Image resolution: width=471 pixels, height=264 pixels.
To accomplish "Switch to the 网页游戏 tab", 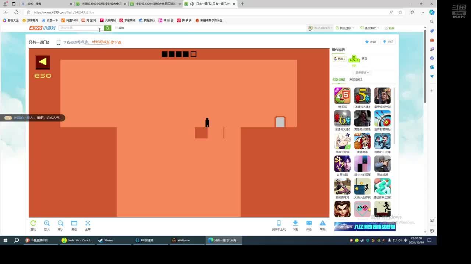I will pos(356,80).
